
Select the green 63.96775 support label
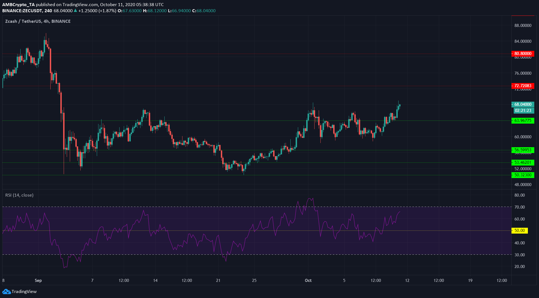pyautogui.click(x=523, y=121)
